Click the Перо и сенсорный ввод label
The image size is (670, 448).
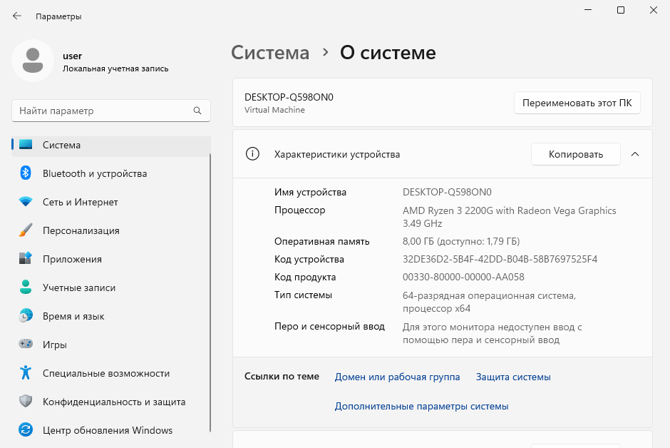pyautogui.click(x=329, y=327)
